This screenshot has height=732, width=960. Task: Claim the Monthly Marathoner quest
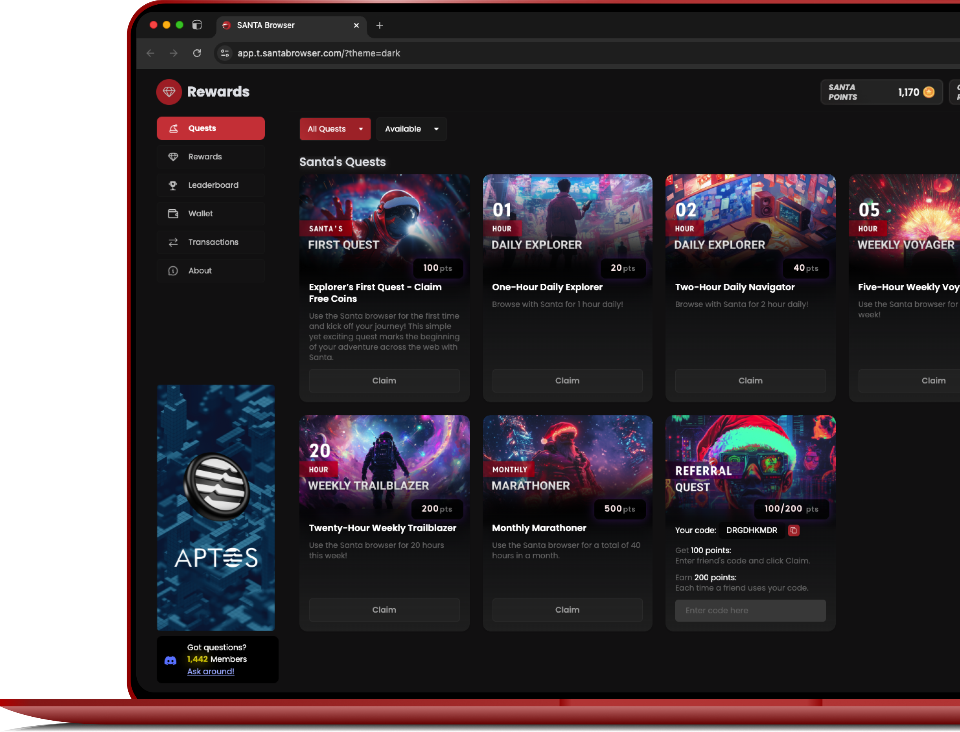(x=567, y=610)
